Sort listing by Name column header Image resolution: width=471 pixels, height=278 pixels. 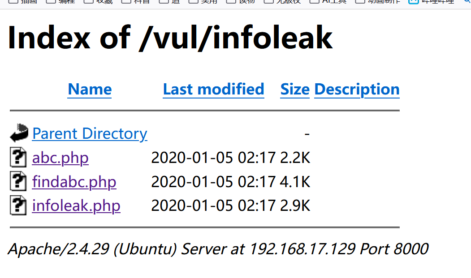click(x=90, y=90)
